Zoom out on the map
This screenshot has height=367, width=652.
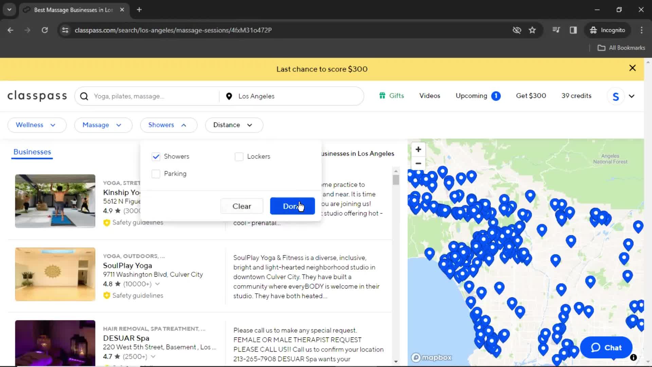[418, 163]
